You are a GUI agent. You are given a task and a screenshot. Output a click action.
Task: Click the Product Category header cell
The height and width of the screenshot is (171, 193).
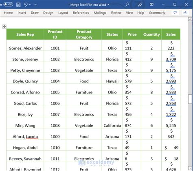pyautogui.click(x=84, y=34)
